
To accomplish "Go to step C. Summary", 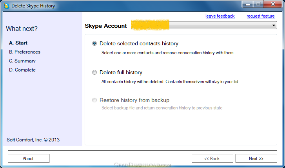I will [x=22, y=61].
